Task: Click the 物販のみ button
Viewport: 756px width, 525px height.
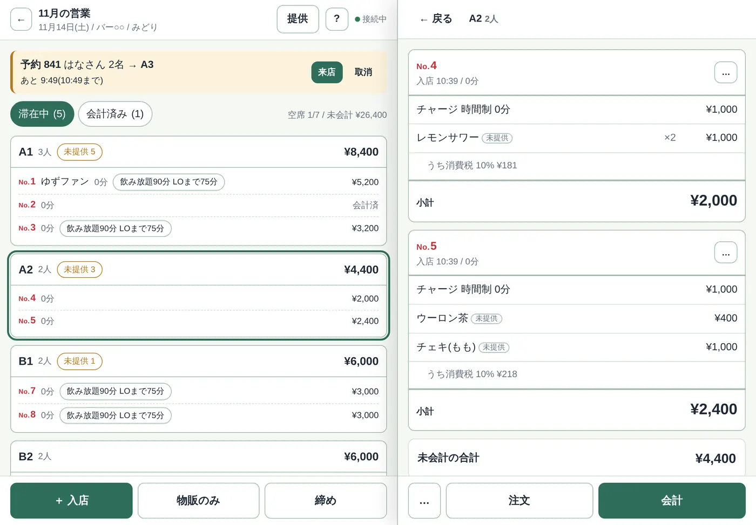Action: coord(198,501)
